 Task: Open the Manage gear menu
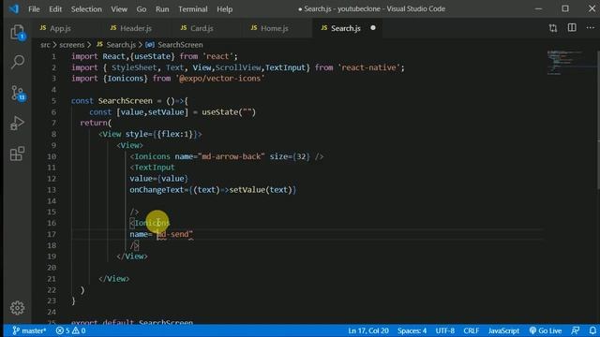pos(17,308)
